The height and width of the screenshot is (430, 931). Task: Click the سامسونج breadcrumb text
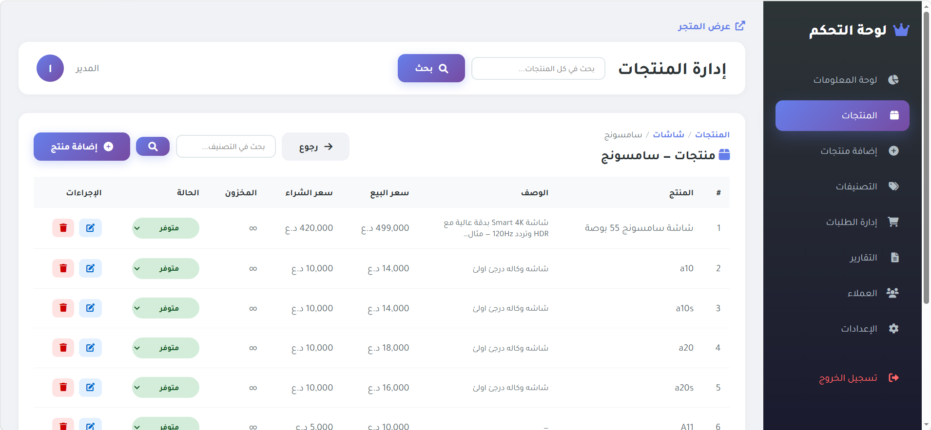623,134
